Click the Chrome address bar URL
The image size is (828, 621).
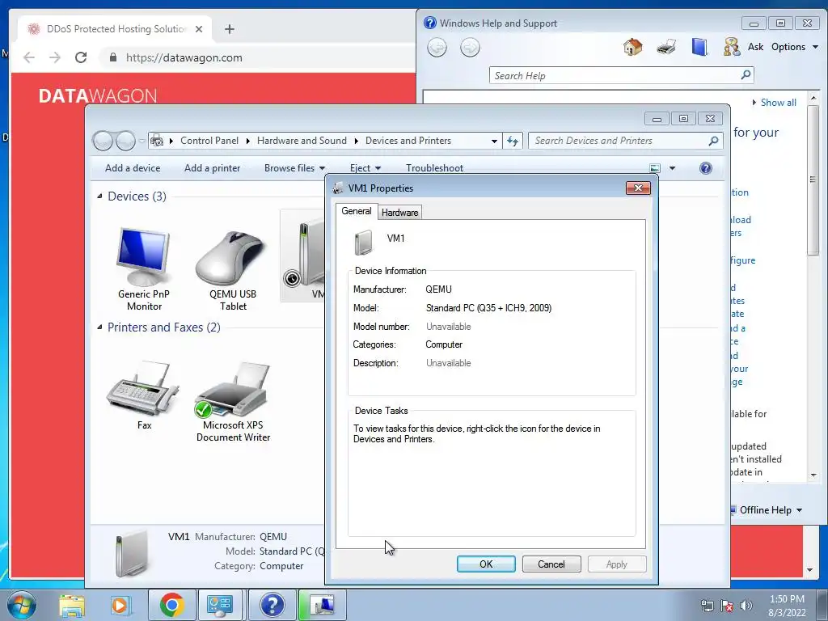(184, 57)
